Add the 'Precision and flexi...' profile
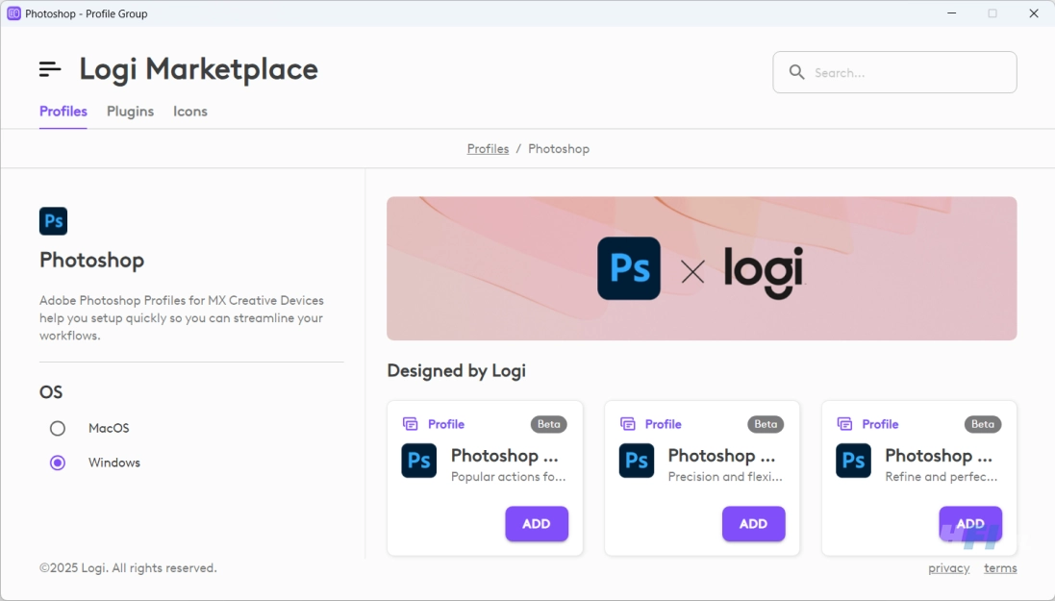1055x601 pixels. 753,524
